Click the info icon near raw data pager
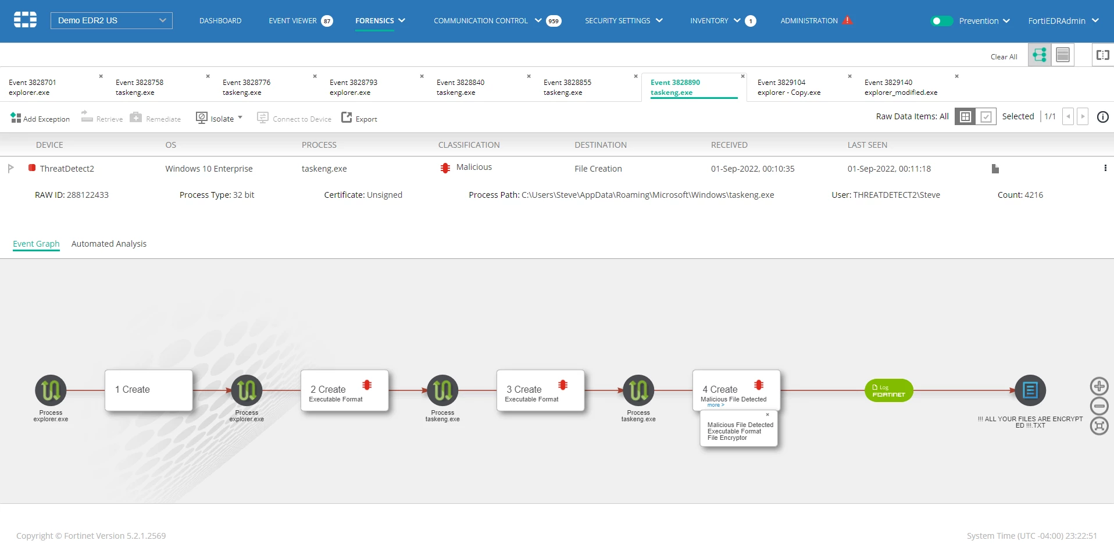The image size is (1114, 544). click(1102, 117)
